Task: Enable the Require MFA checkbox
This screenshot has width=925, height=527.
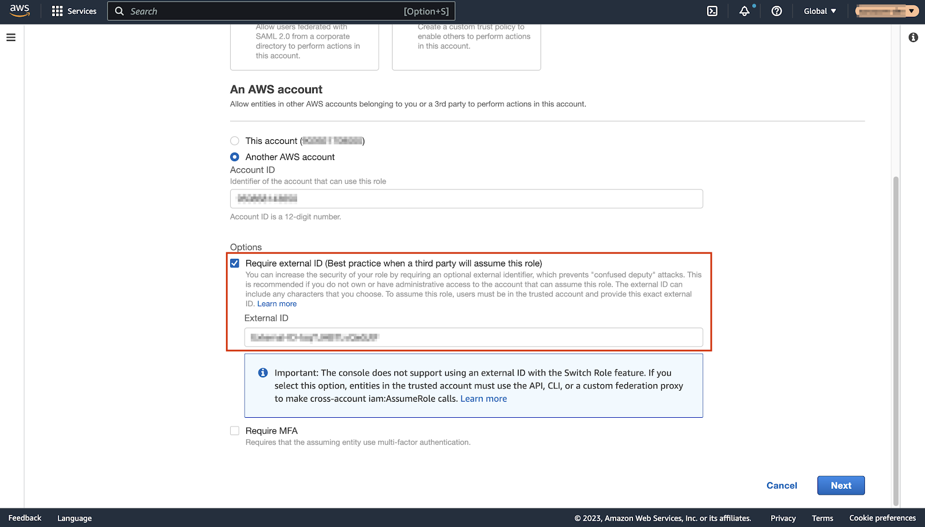Action: point(235,431)
